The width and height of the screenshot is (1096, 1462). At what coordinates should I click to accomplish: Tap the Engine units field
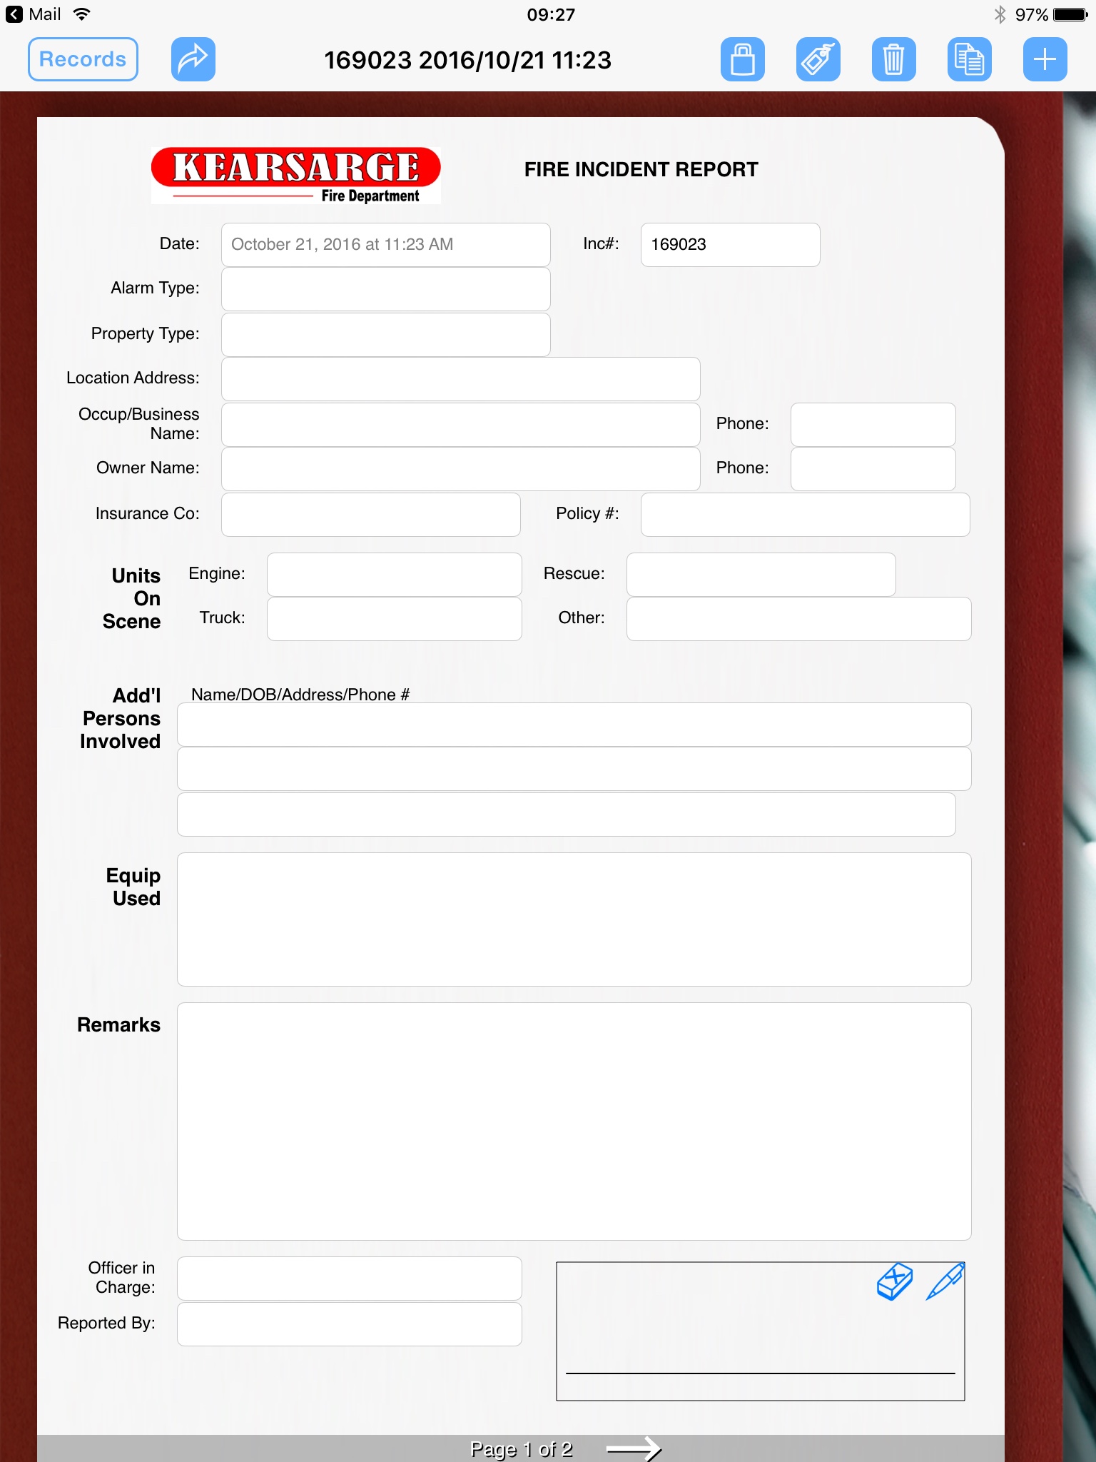(394, 575)
